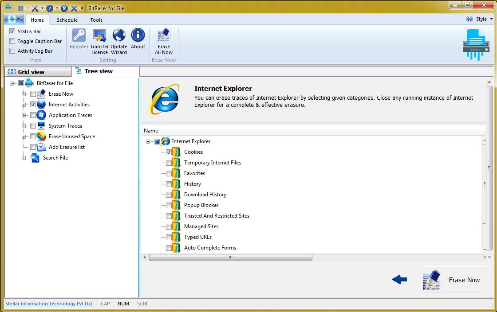Click the horizontal scrollbar left arrow
The image size is (497, 312).
click(x=145, y=257)
